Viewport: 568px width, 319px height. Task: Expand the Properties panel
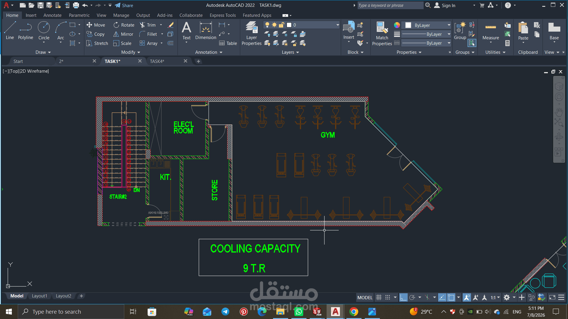click(409, 52)
